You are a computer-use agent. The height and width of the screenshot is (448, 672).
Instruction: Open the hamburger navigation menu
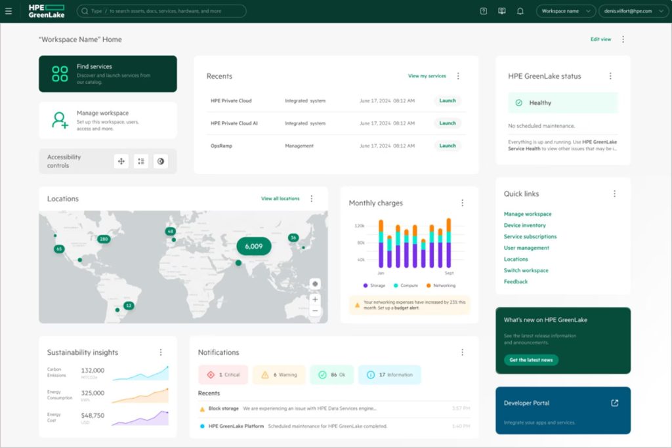pyautogui.click(x=9, y=11)
